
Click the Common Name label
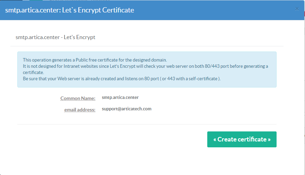coord(78,98)
